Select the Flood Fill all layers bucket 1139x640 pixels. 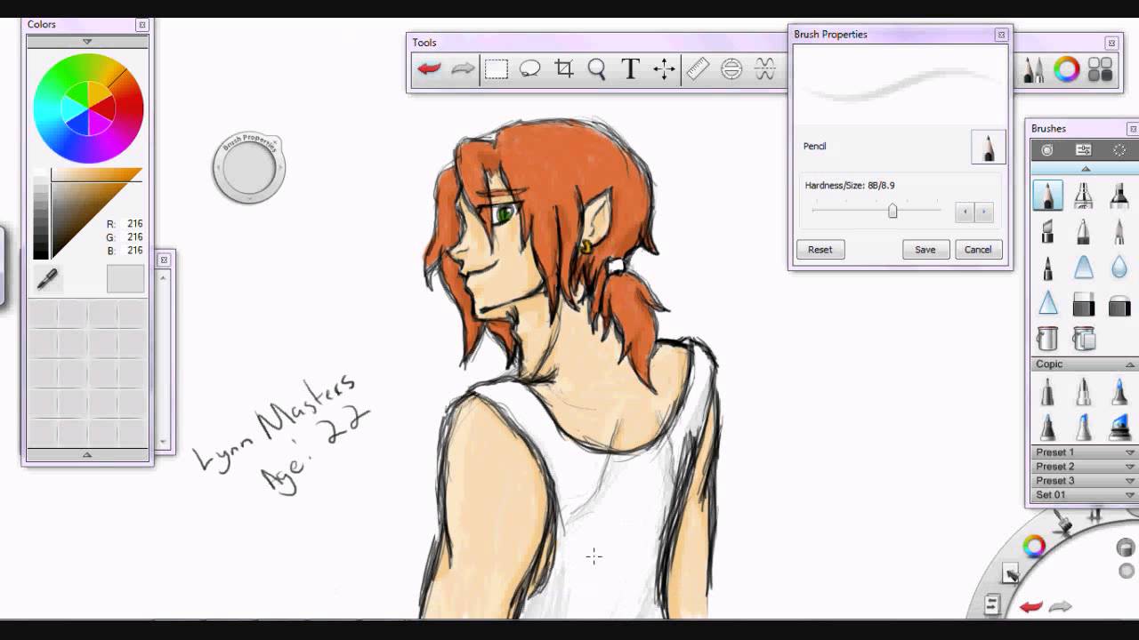(1084, 338)
